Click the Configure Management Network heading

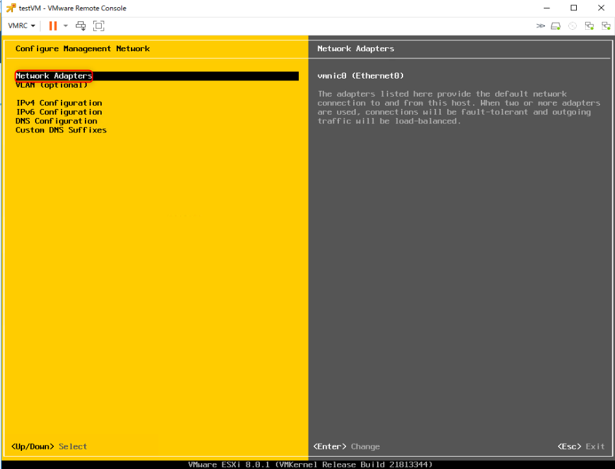82,49
